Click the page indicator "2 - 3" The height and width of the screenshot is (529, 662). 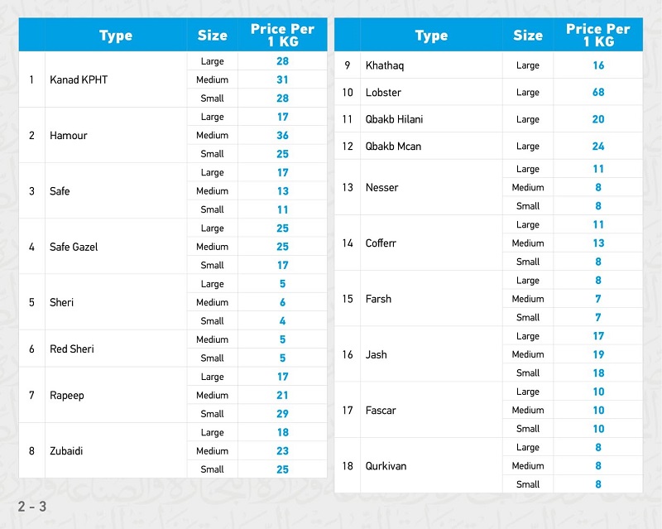click(x=32, y=506)
